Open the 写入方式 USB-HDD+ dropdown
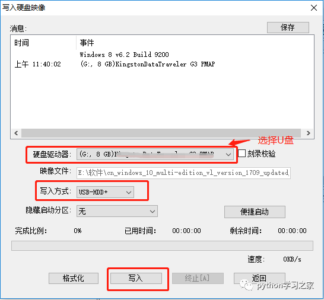The width and height of the screenshot is (324, 300). pyautogui.click(x=105, y=192)
